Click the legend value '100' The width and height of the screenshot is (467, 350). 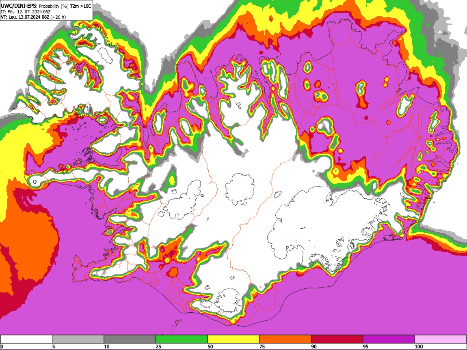[418, 346]
